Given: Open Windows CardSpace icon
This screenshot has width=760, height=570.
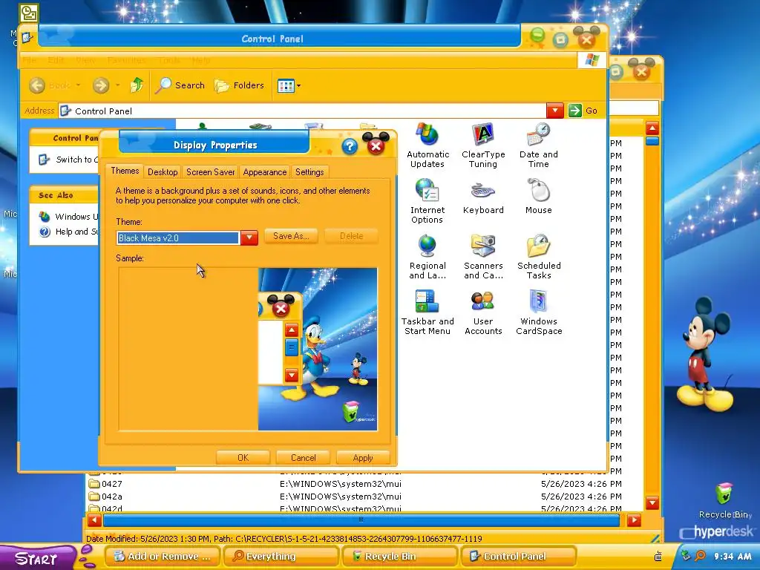Looking at the screenshot, I should (x=539, y=312).
